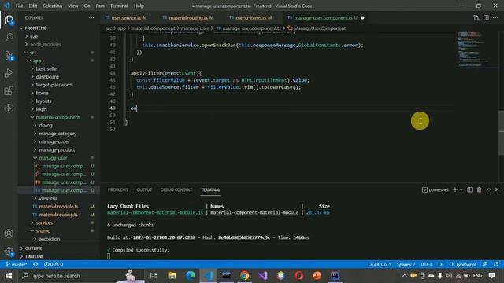Open editor more actions ellipsis

coord(495,17)
